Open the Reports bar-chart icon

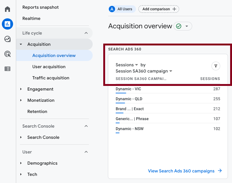click(7, 24)
